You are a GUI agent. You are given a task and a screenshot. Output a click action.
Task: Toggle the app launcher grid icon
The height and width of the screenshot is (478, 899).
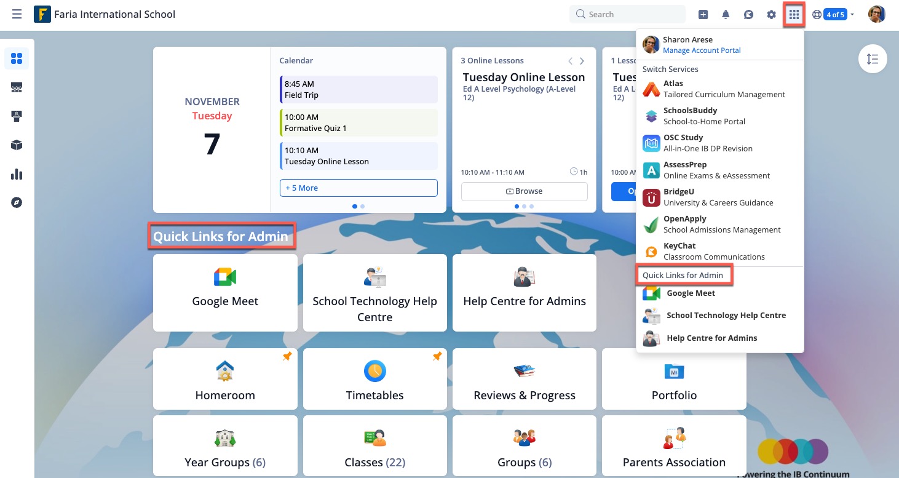pyautogui.click(x=794, y=15)
